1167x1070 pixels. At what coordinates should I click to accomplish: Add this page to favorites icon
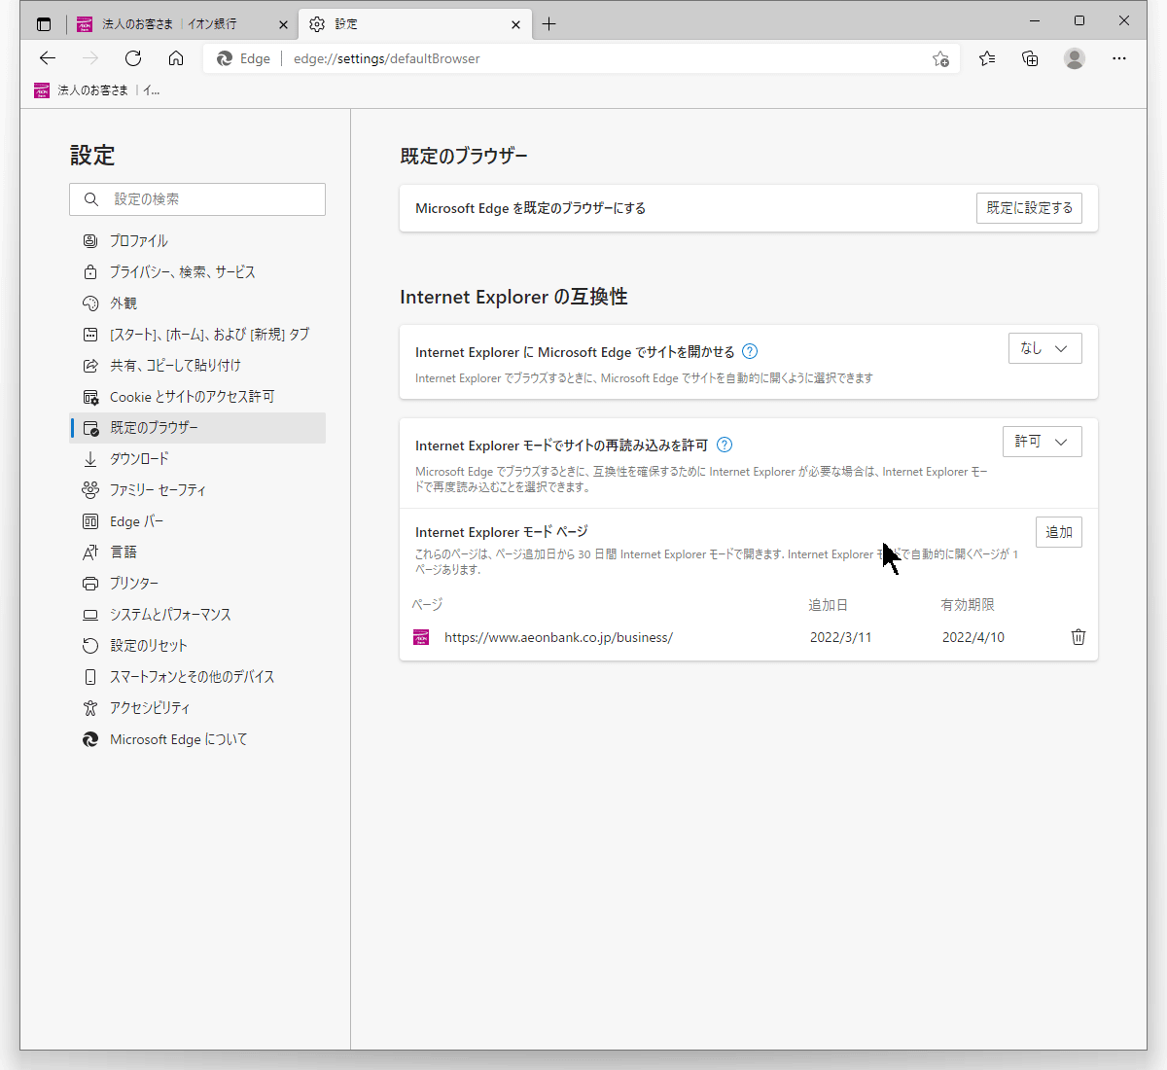pos(940,58)
